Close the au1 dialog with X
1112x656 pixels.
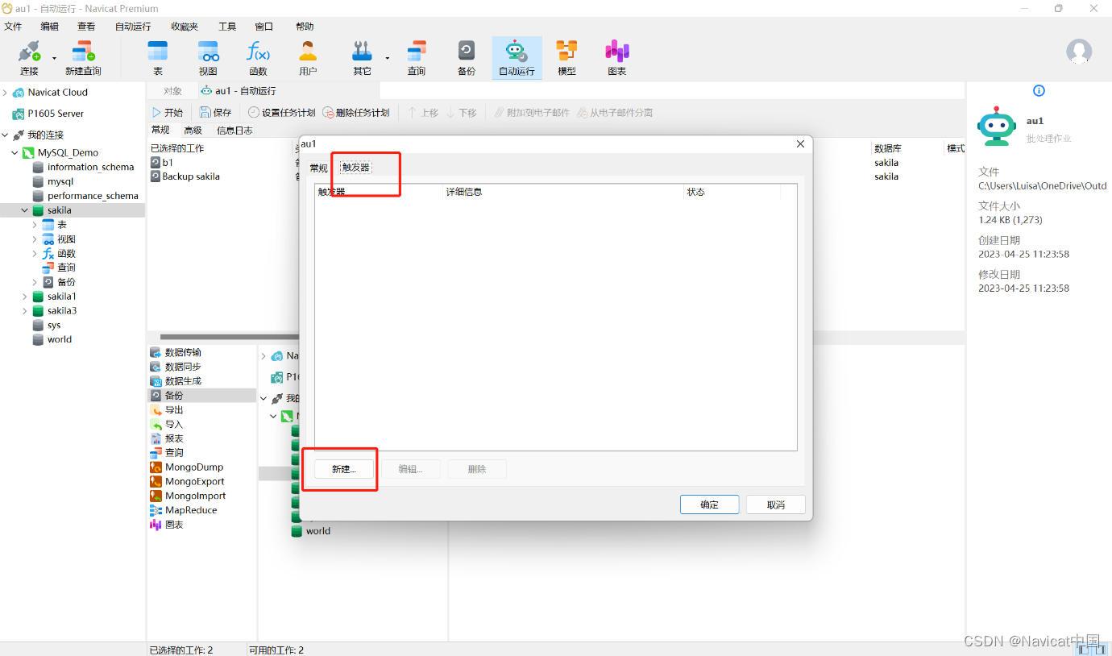click(800, 144)
